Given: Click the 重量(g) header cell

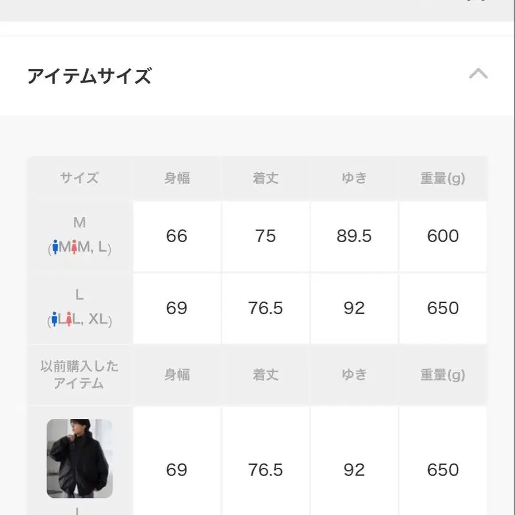Looking at the screenshot, I should (442, 178).
